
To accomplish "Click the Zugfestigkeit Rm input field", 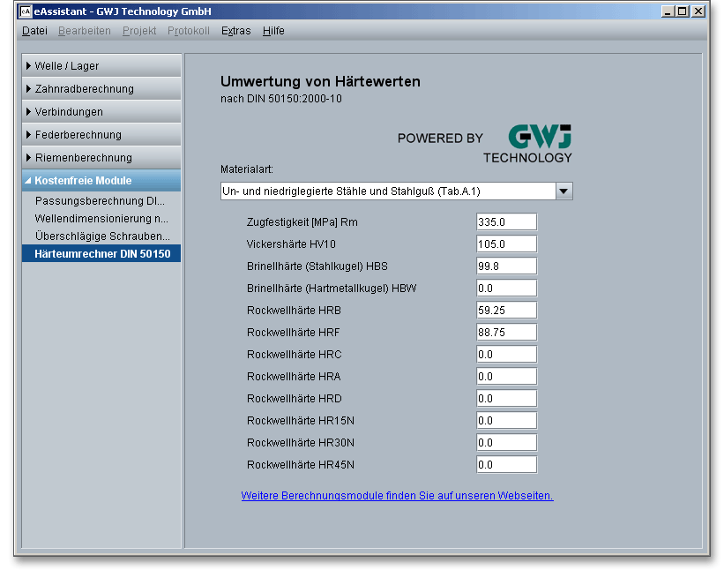I will coord(506,221).
